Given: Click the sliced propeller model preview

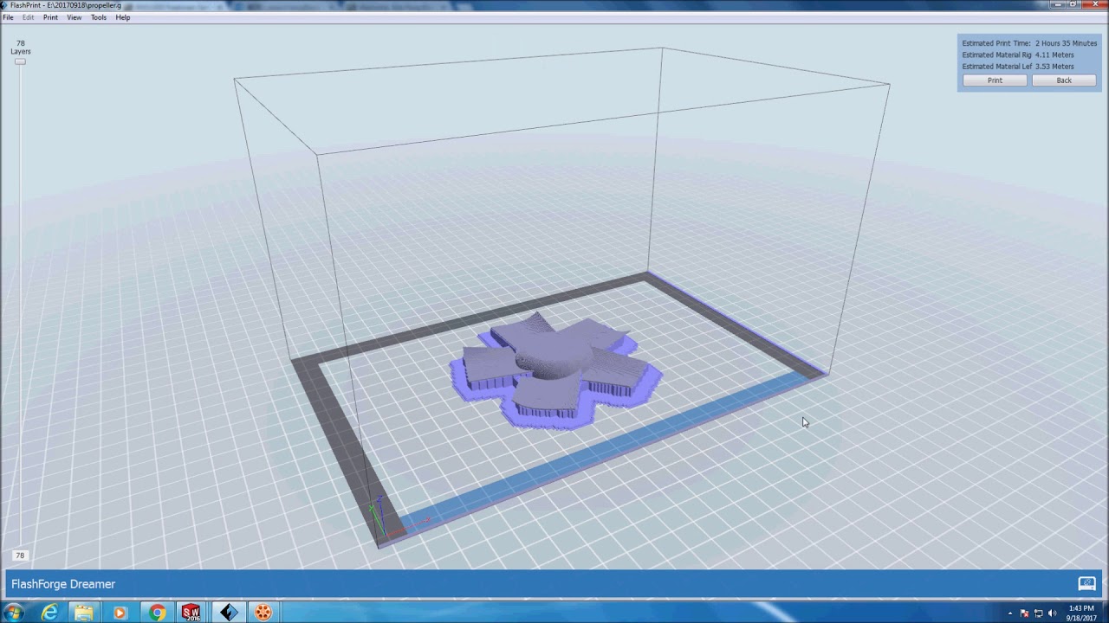Looking at the screenshot, I should (x=554, y=370).
